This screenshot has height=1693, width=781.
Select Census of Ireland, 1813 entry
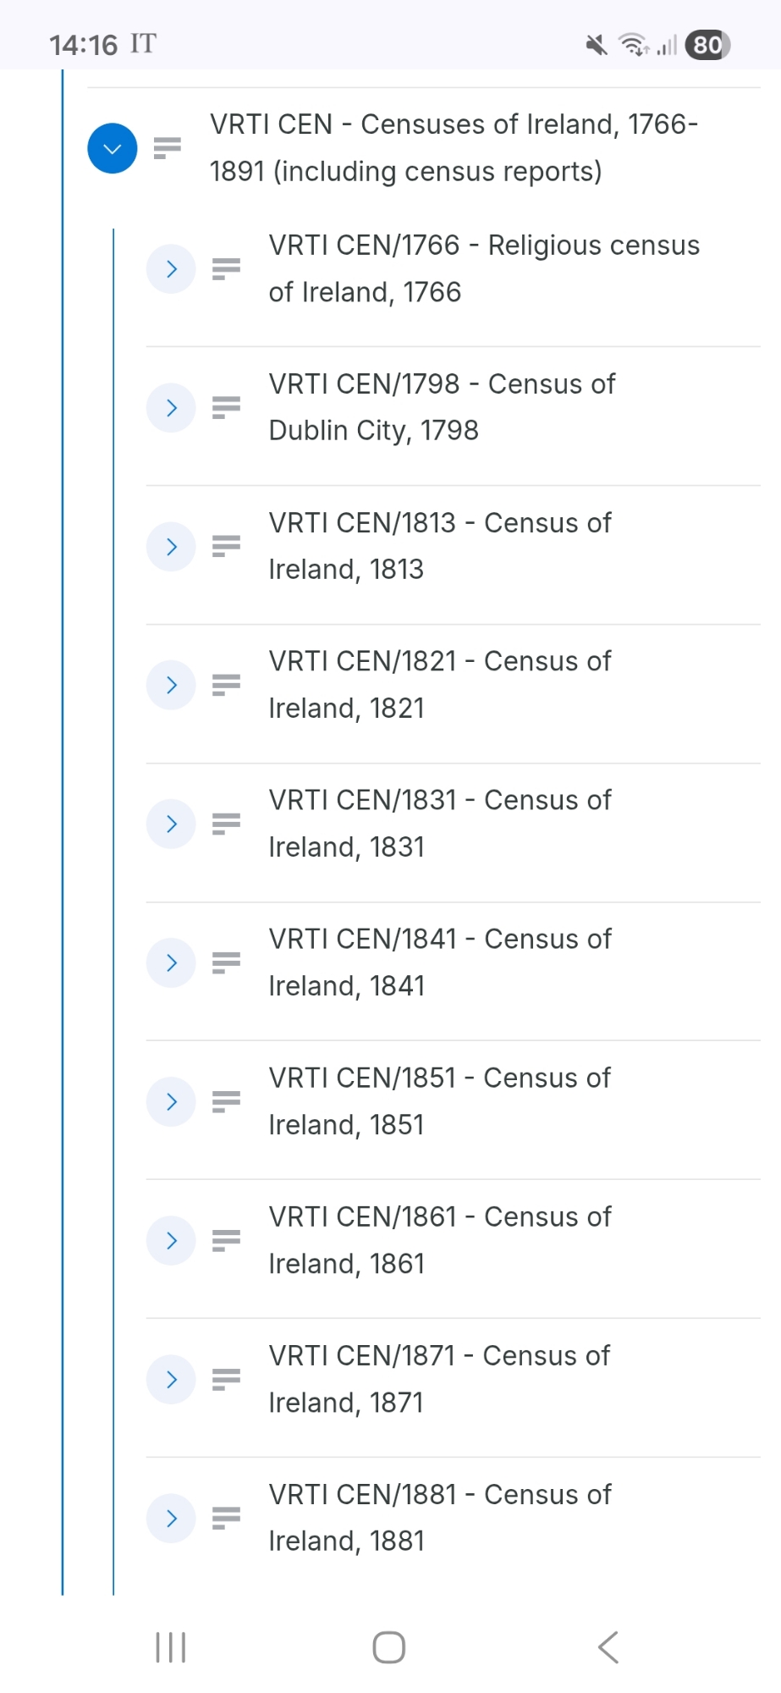[439, 546]
